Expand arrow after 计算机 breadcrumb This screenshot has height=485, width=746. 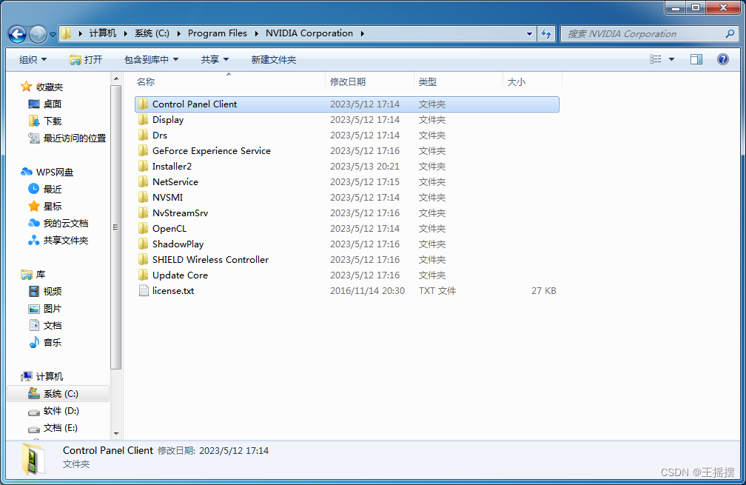[126, 33]
